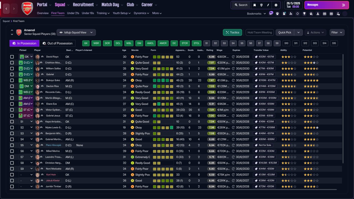Click the shirt icon in bookmarks bar
The width and height of the screenshot is (354, 199).
[277, 14]
